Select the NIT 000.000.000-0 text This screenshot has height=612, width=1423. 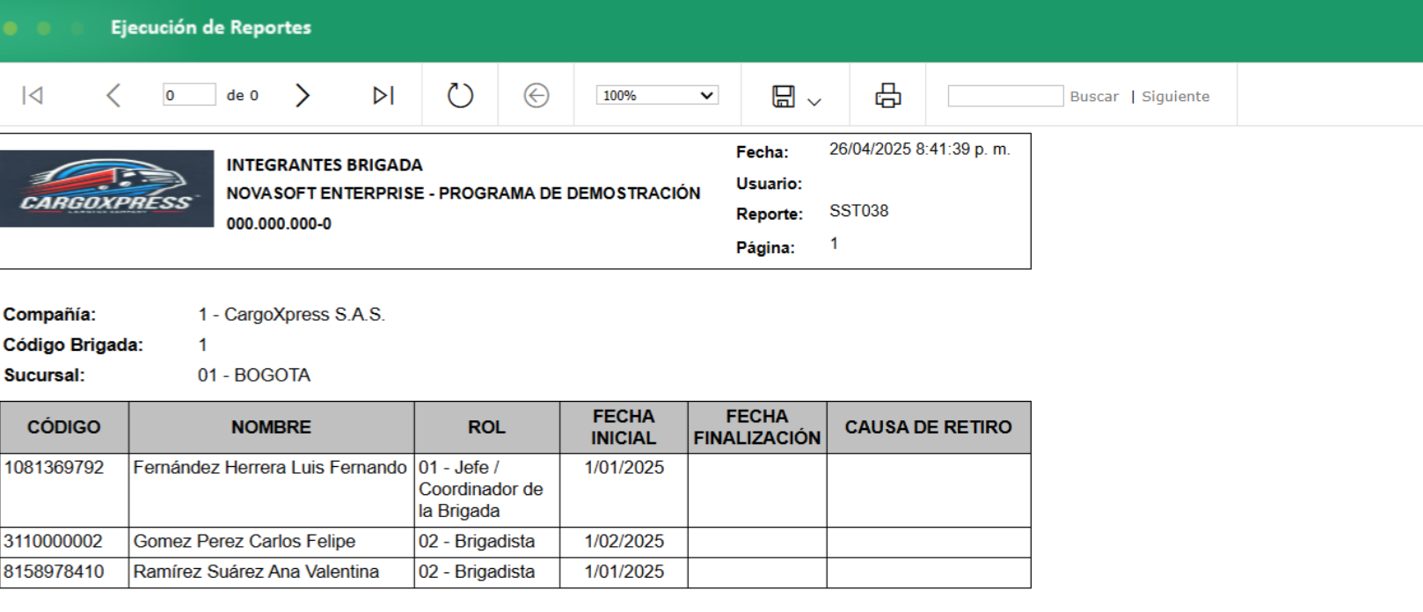[279, 224]
